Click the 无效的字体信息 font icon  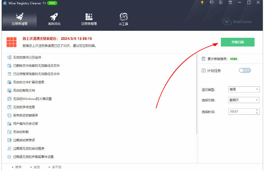9,107
